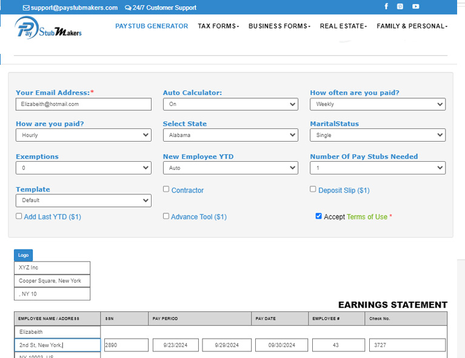Open the Auto Calculator dropdown
465x358 pixels.
point(230,104)
